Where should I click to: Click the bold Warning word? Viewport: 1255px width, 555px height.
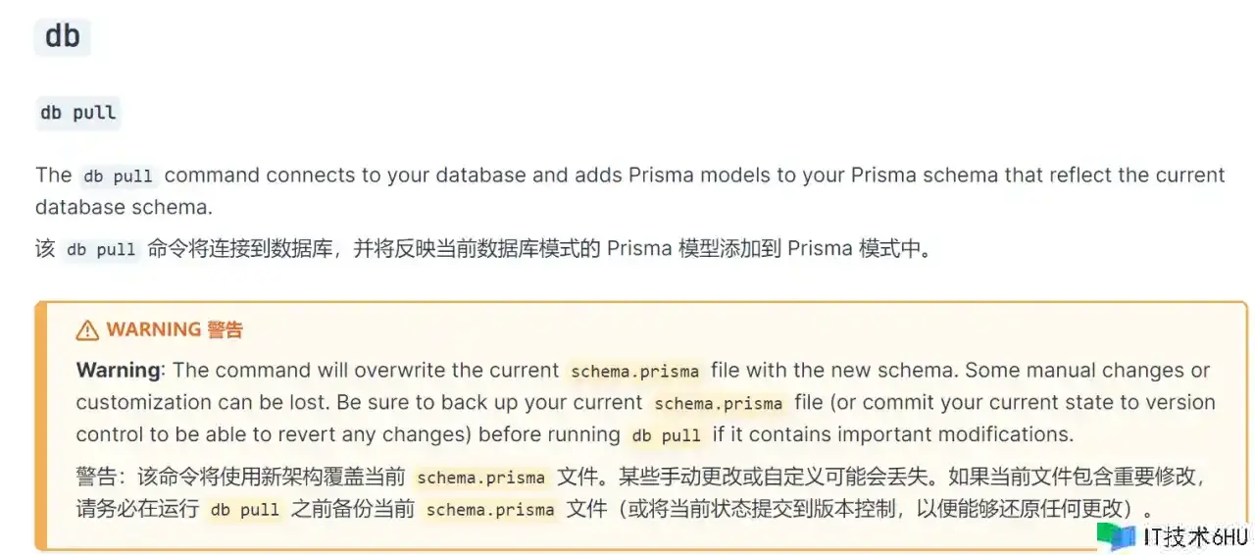(118, 371)
